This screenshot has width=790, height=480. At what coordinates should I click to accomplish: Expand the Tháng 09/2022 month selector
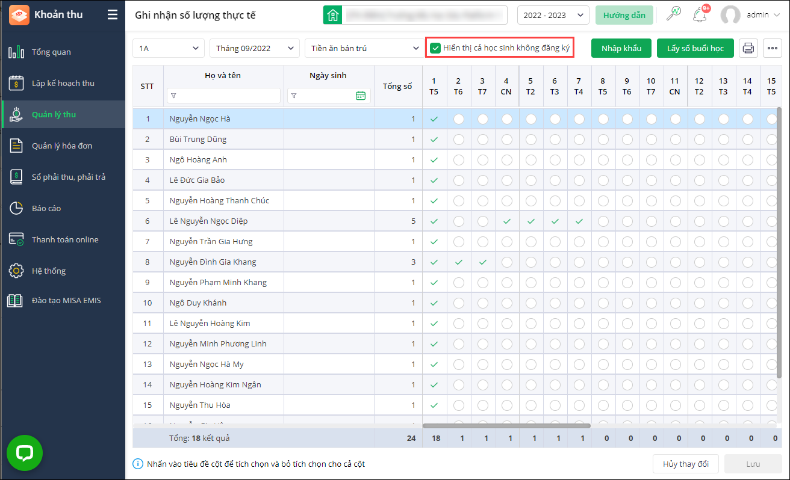[x=254, y=48]
